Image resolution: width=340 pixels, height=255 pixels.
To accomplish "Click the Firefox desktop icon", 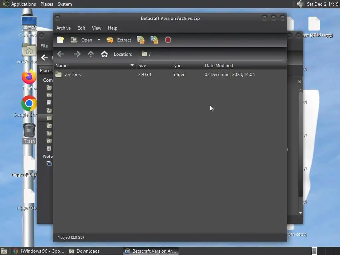I will pyautogui.click(x=29, y=77).
